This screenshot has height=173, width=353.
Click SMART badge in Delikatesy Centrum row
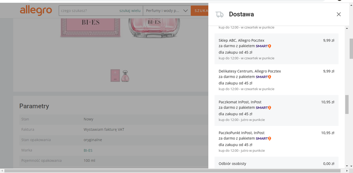[264, 77]
